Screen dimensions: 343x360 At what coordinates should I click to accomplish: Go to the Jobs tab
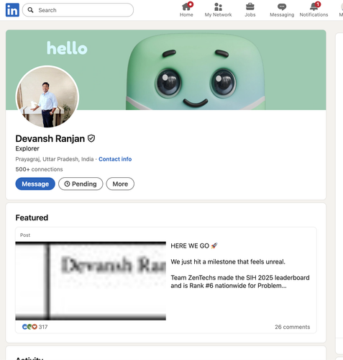(250, 10)
